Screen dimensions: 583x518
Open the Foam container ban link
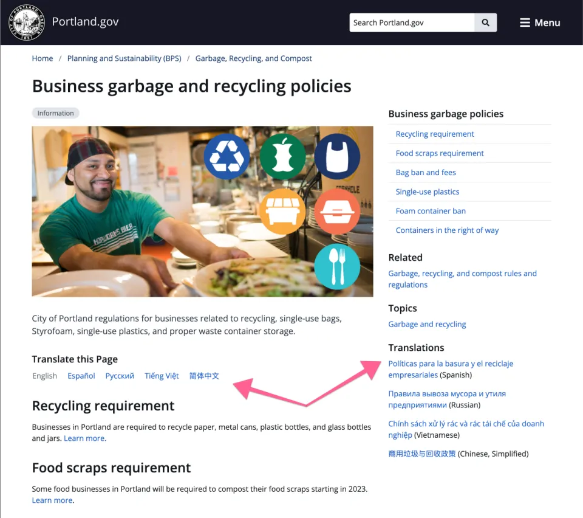(430, 211)
